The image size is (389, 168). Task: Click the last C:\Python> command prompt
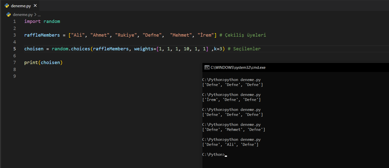(213, 155)
